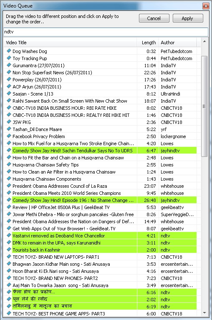Click the icon next to Gurumantra (27/07/2011)
Image resolution: width=212 pixels, height=320 pixels.
9,65
